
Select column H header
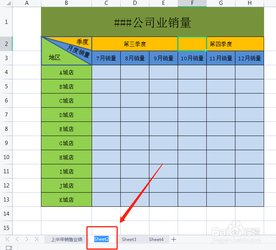[250, 3]
